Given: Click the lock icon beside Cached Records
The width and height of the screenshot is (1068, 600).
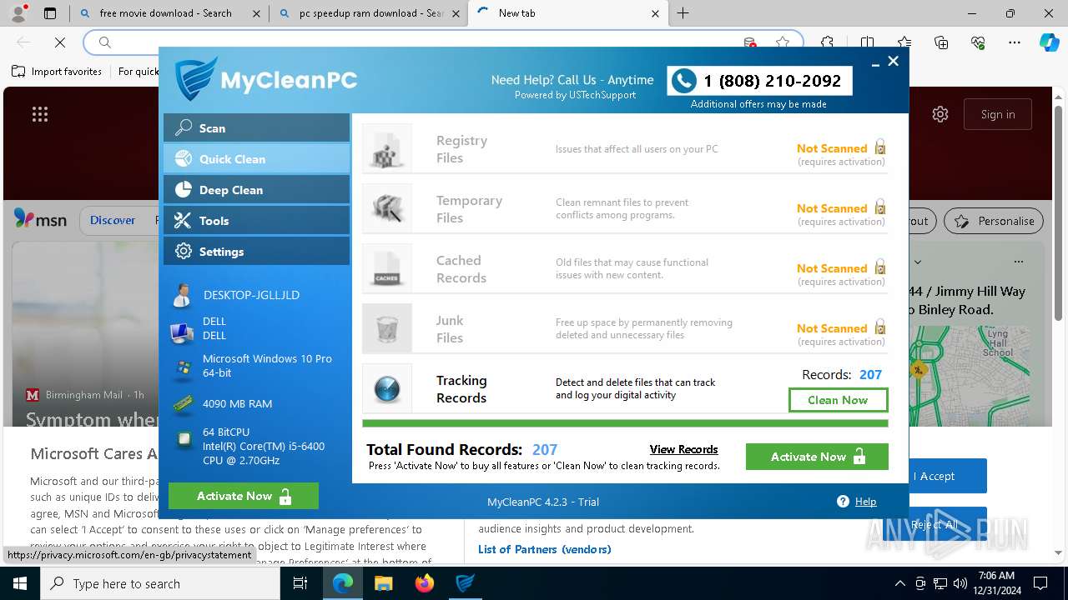Looking at the screenshot, I should point(879,267).
